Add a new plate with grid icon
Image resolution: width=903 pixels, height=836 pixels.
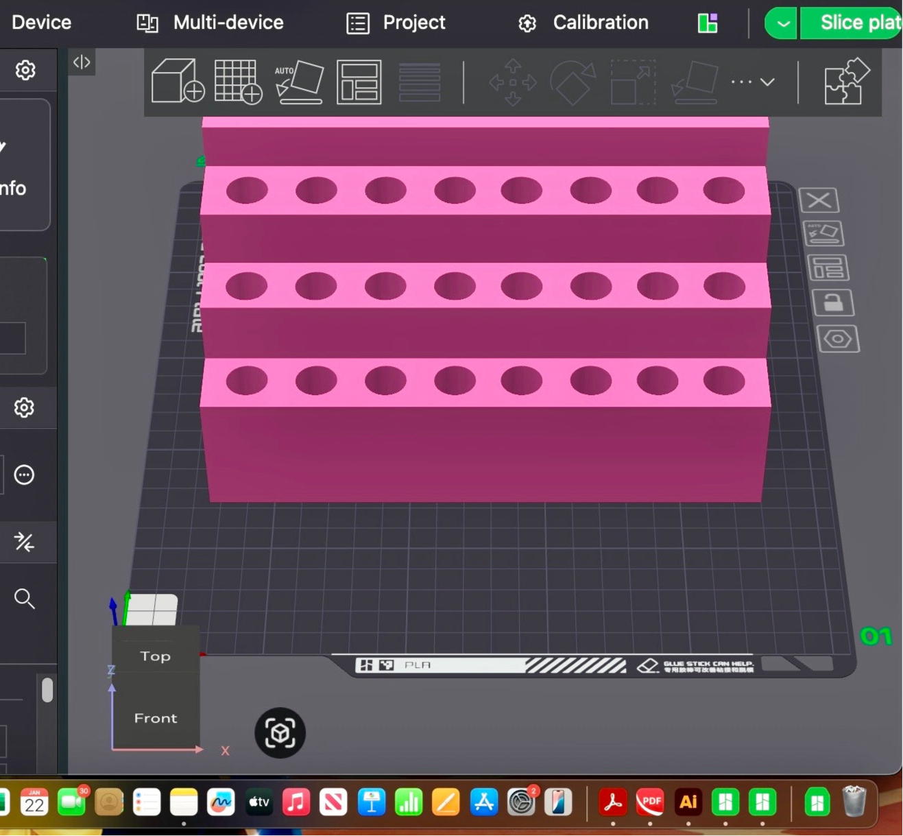pos(238,82)
